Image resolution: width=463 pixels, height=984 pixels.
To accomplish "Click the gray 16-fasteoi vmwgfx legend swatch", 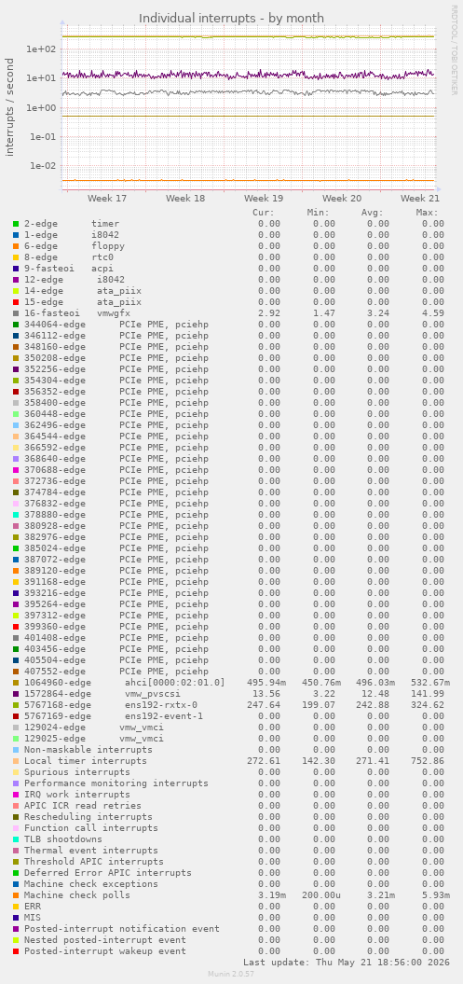I will tap(16, 313).
